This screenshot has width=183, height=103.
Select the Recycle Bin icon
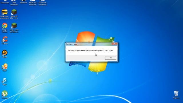(176, 95)
